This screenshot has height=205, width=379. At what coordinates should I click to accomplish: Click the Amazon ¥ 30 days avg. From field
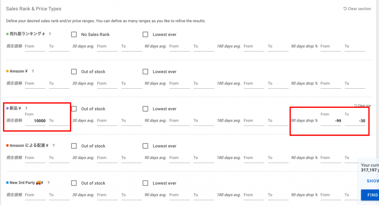107,83
